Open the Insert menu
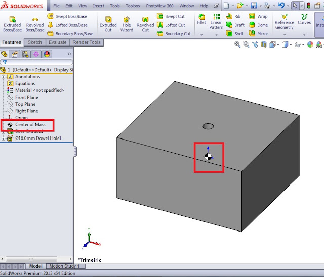324x277 pixels. [x=98, y=6]
